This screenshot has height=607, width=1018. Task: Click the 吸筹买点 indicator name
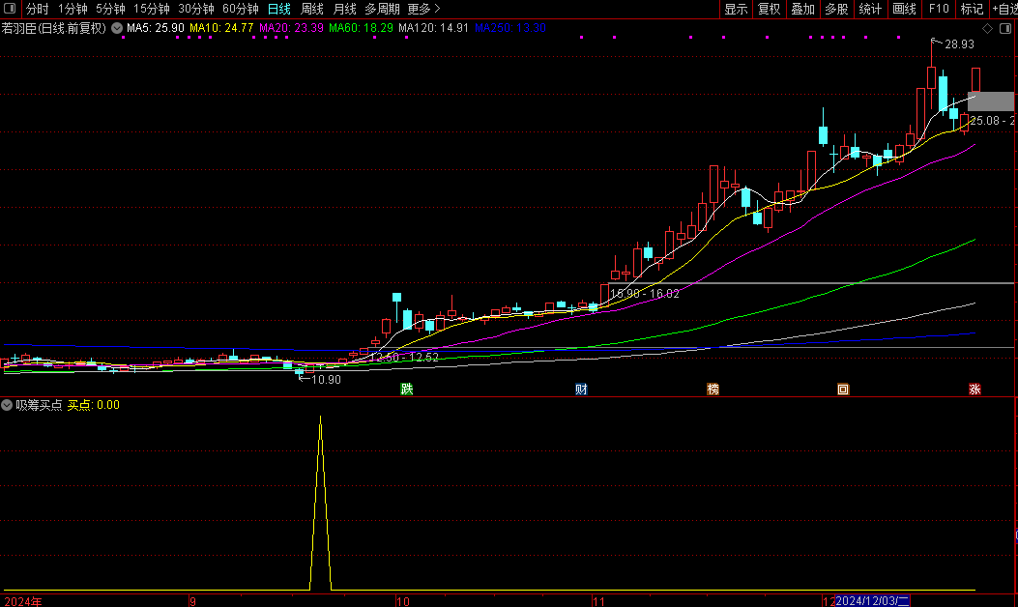[39, 405]
